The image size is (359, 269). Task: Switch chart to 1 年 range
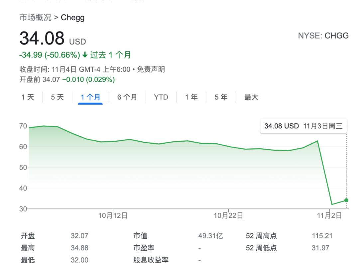191,97
